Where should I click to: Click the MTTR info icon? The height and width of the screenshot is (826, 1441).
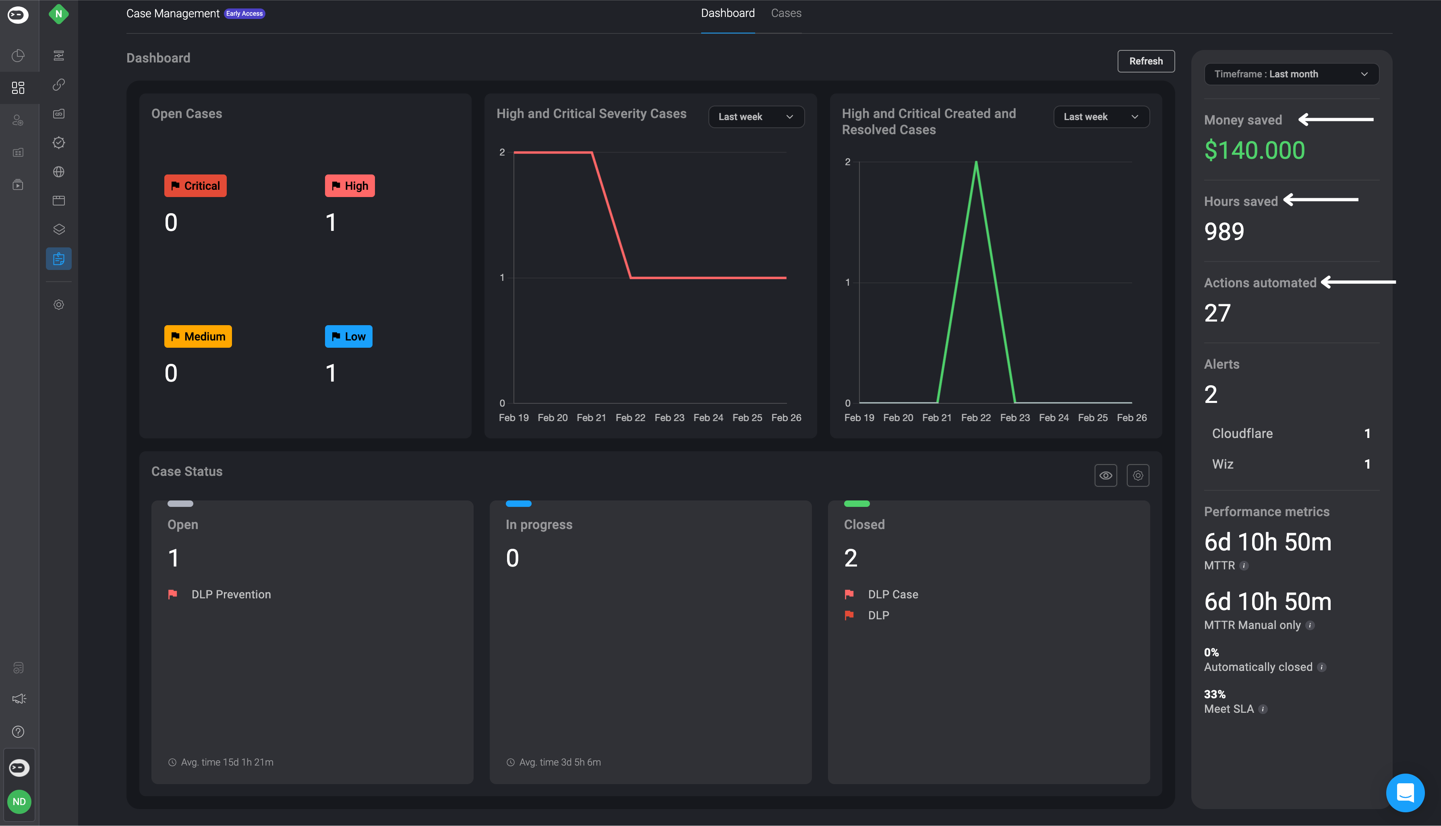coord(1244,566)
